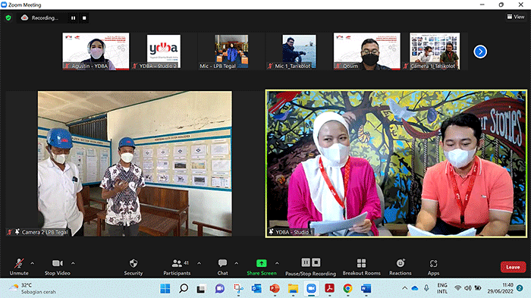
Task: Show next page of participant thumbnails
Action: [480, 52]
